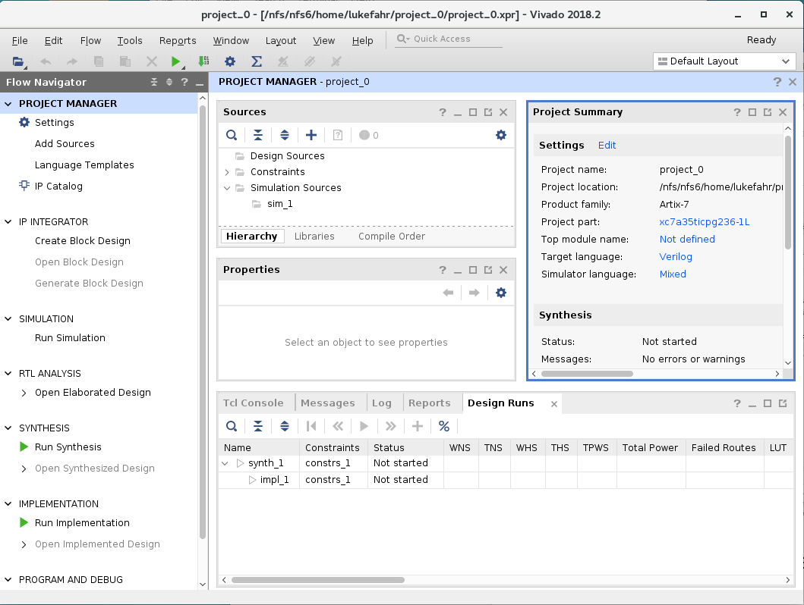804x605 pixels.
Task: Click Flow Navigator expand-all icon
Action: click(x=169, y=82)
